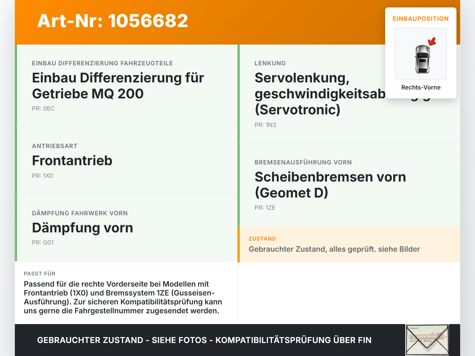
Task: Click the 'LENKUNG' label
Action: tap(270, 63)
